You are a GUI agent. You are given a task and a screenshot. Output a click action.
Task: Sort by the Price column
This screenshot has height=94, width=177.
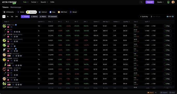tap(50, 22)
